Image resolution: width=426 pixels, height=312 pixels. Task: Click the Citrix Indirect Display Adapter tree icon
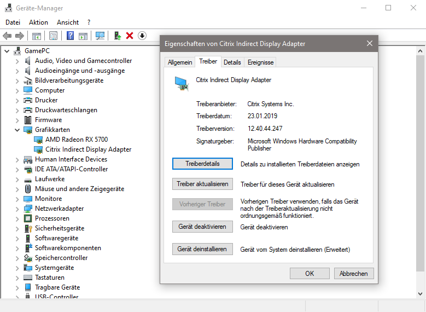click(x=38, y=149)
